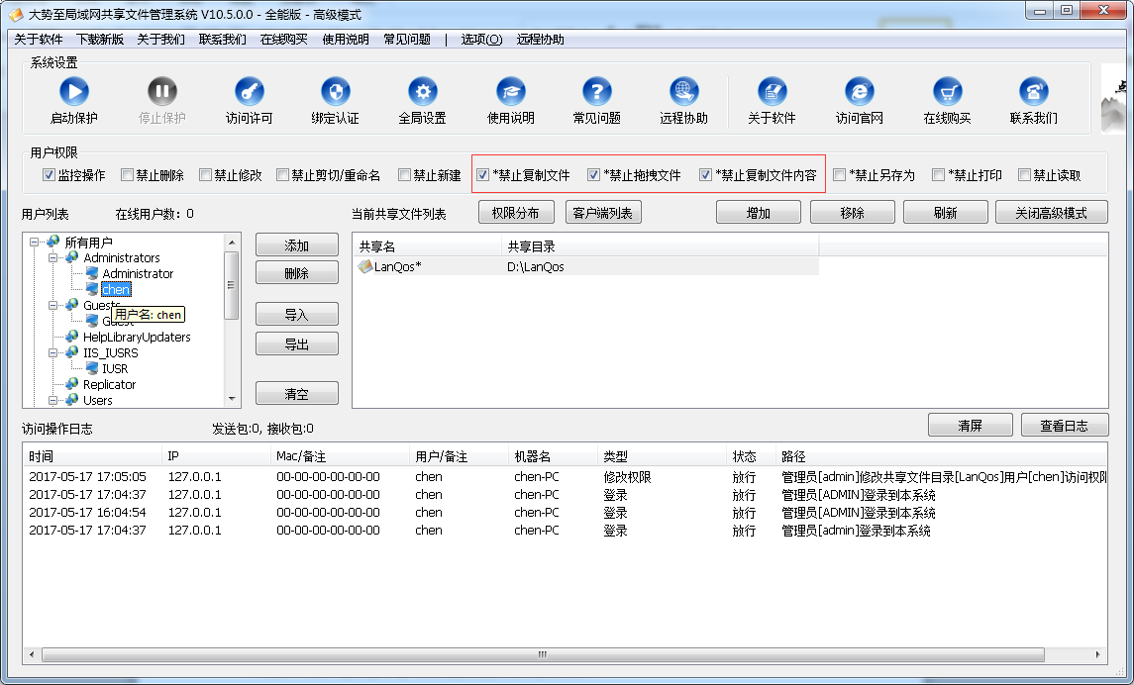Click the 权限分布 button
Viewport: 1134px width, 685px height.
(x=516, y=213)
